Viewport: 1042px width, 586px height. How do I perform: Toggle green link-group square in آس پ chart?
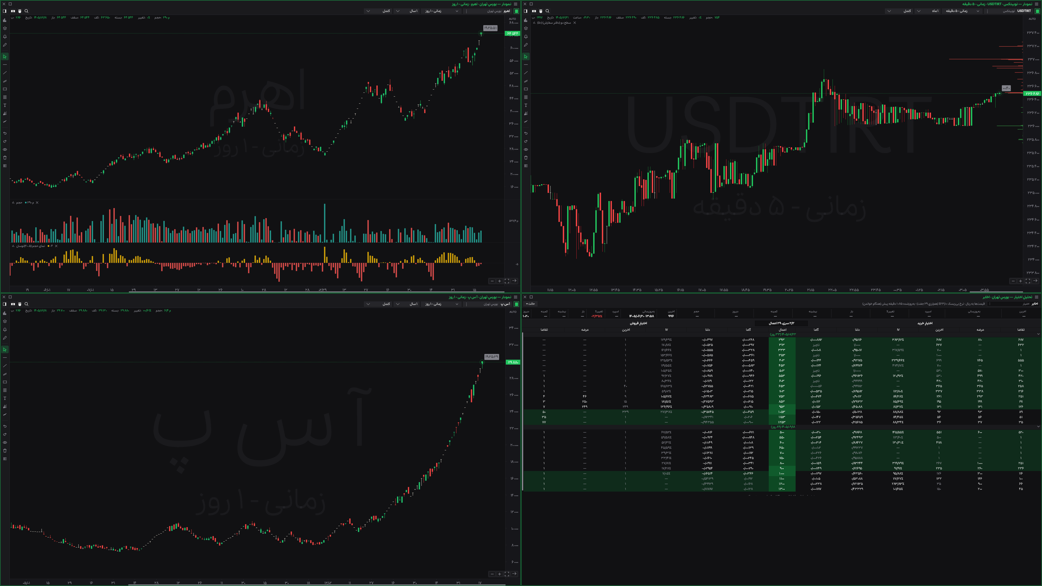point(517,304)
